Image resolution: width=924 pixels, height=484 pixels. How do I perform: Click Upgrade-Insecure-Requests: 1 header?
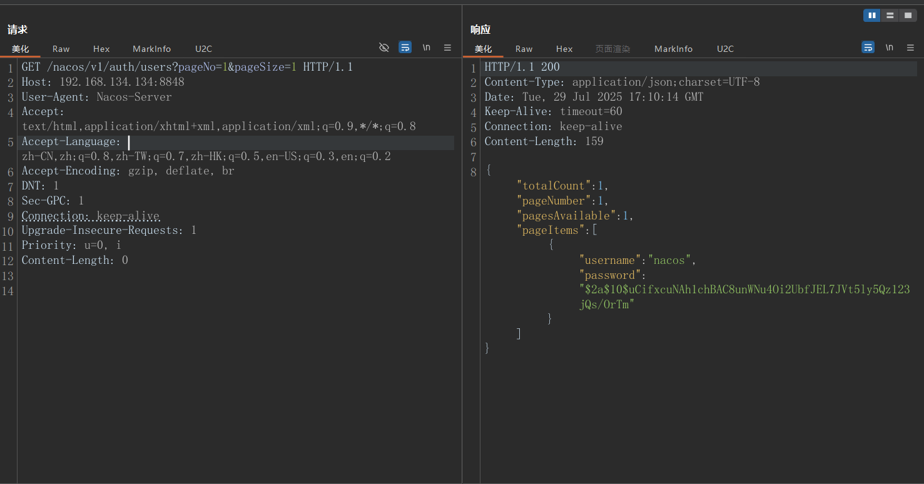[x=109, y=230]
